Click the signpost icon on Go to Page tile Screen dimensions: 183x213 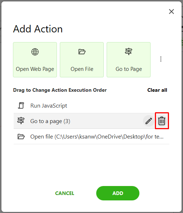tap(129, 51)
